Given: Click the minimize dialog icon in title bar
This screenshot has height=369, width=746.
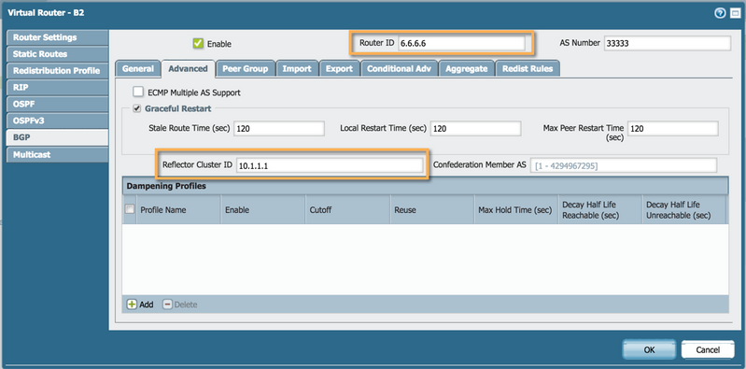Looking at the screenshot, I should click(735, 13).
